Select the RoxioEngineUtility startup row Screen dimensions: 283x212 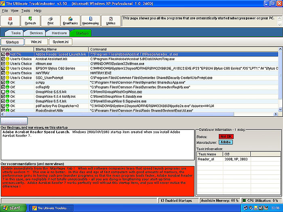tap(139, 110)
